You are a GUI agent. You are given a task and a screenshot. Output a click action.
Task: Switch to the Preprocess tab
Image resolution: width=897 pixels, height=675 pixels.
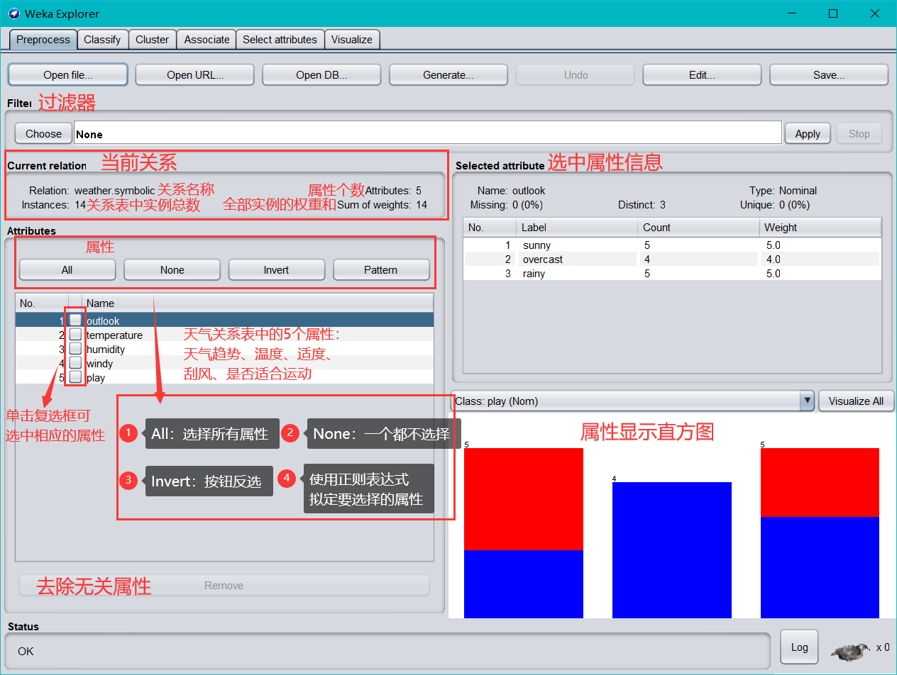43,40
